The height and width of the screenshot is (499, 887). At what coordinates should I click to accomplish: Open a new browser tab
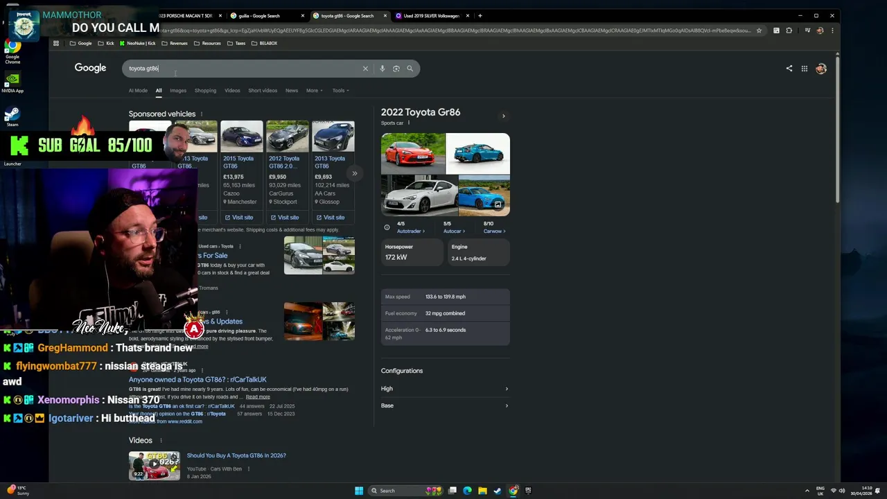pos(480,16)
